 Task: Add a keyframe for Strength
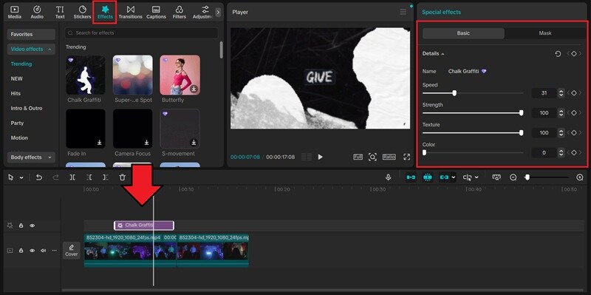coord(574,113)
